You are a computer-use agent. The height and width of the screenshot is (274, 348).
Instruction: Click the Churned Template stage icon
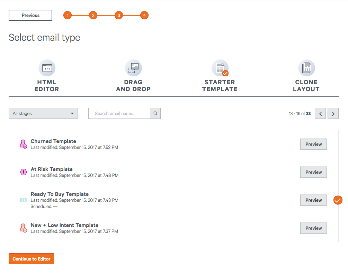click(x=23, y=144)
